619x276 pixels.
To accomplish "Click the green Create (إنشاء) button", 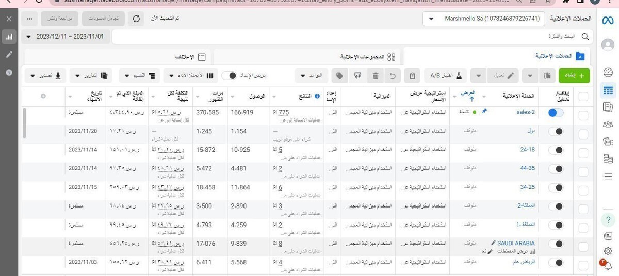I will [x=574, y=76].
